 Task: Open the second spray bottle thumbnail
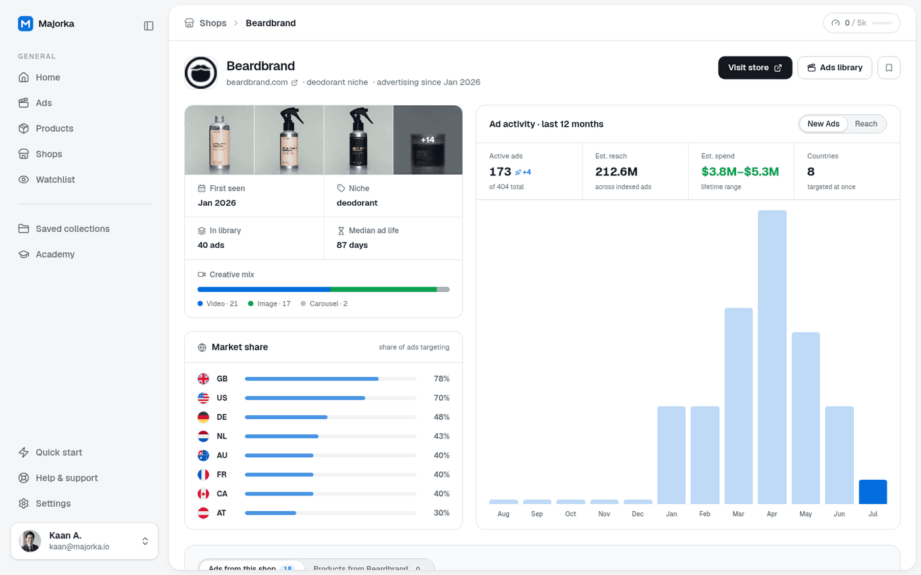click(289, 140)
